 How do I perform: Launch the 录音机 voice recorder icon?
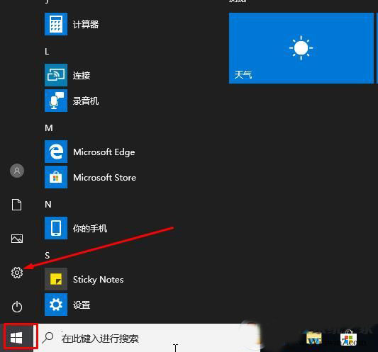coord(56,101)
